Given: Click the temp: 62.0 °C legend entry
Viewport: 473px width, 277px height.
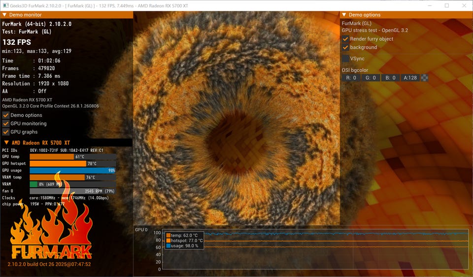Looking at the screenshot, I should click(182, 236).
